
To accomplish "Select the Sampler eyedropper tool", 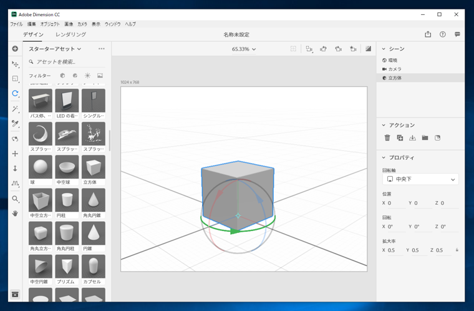I will (x=15, y=124).
